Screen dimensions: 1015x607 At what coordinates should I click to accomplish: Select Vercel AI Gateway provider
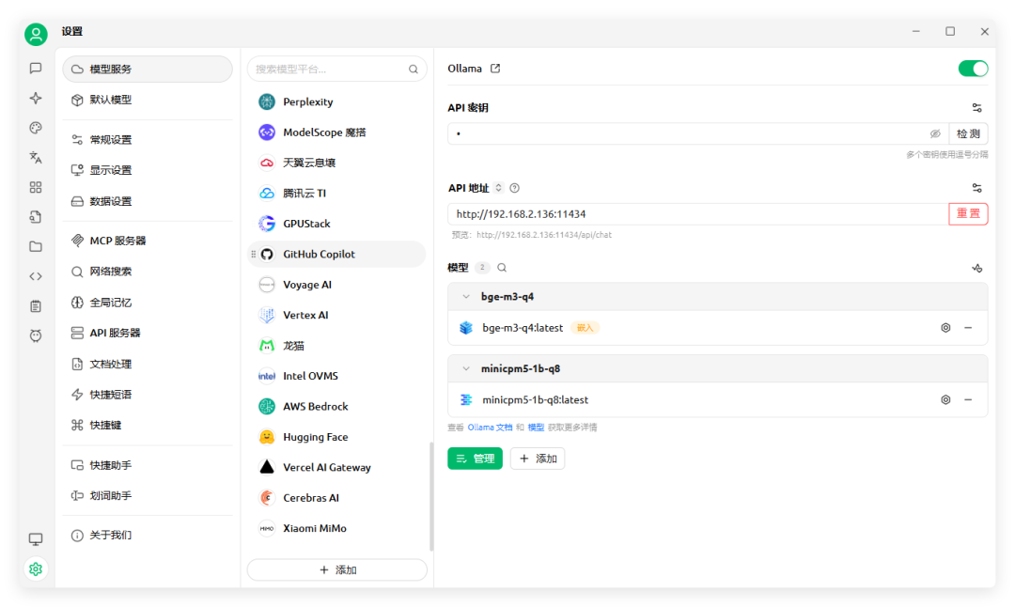336,468
